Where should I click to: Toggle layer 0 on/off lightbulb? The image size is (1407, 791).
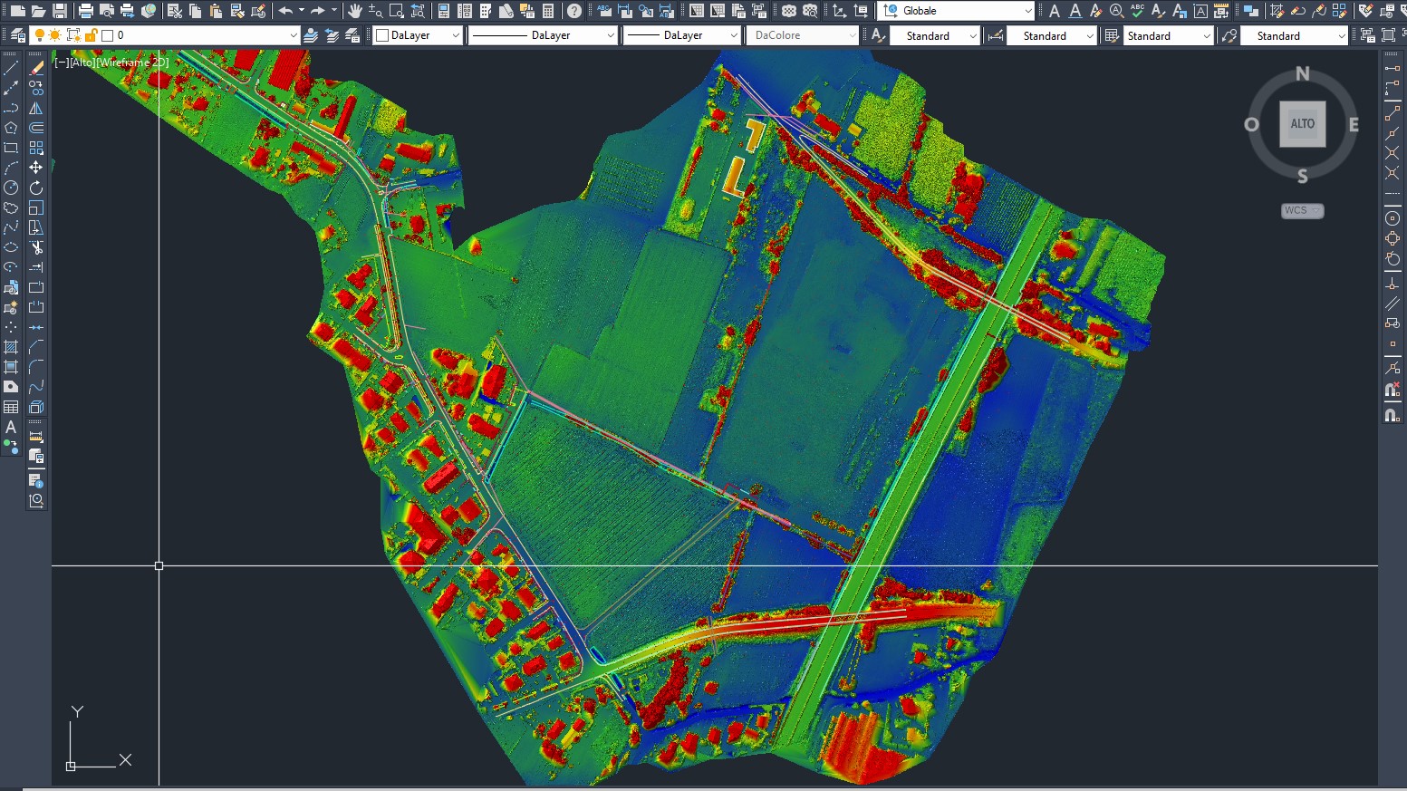coord(40,35)
